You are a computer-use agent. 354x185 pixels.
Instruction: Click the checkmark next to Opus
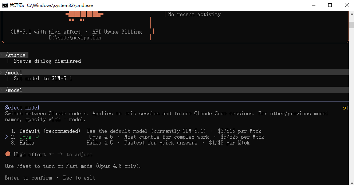pyautogui.click(x=38, y=137)
